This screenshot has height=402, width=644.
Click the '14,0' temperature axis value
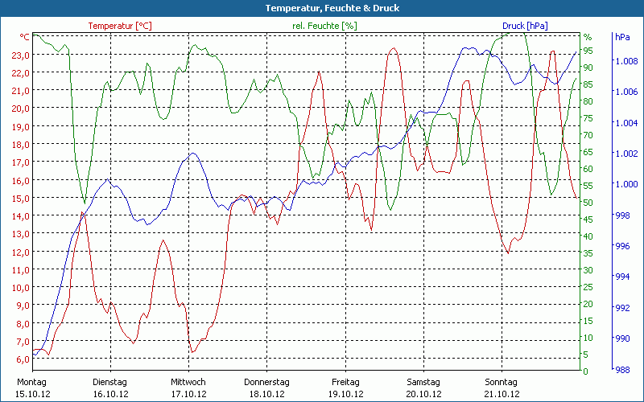[21, 216]
